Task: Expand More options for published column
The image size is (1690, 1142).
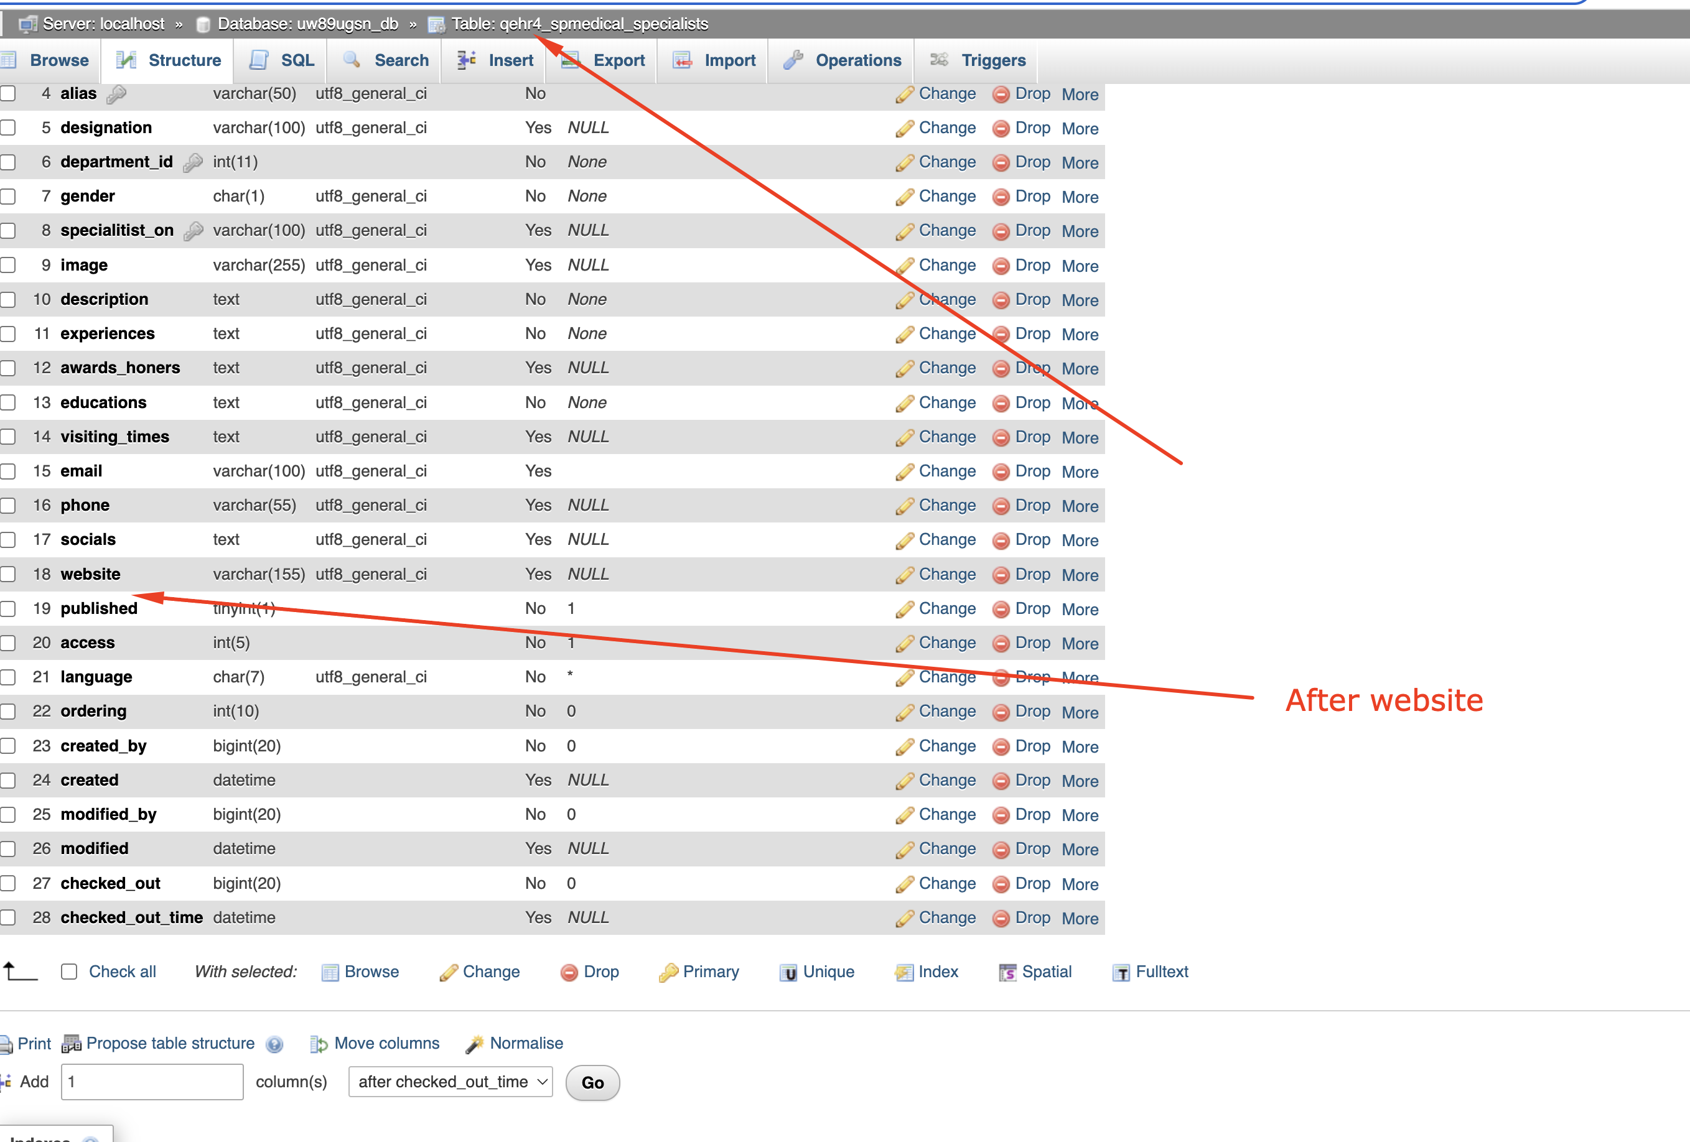Action: tap(1079, 609)
